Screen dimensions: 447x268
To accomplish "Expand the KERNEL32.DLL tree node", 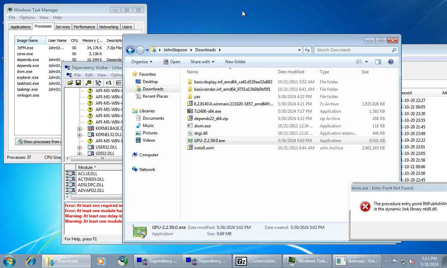I will [x=80, y=135].
